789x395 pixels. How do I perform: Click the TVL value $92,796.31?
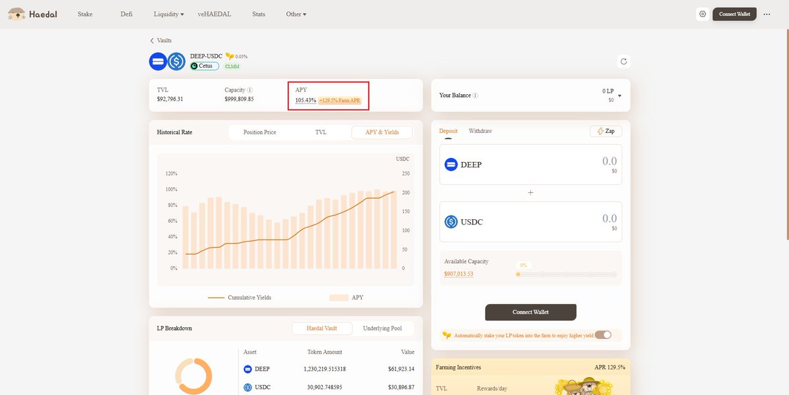click(170, 99)
